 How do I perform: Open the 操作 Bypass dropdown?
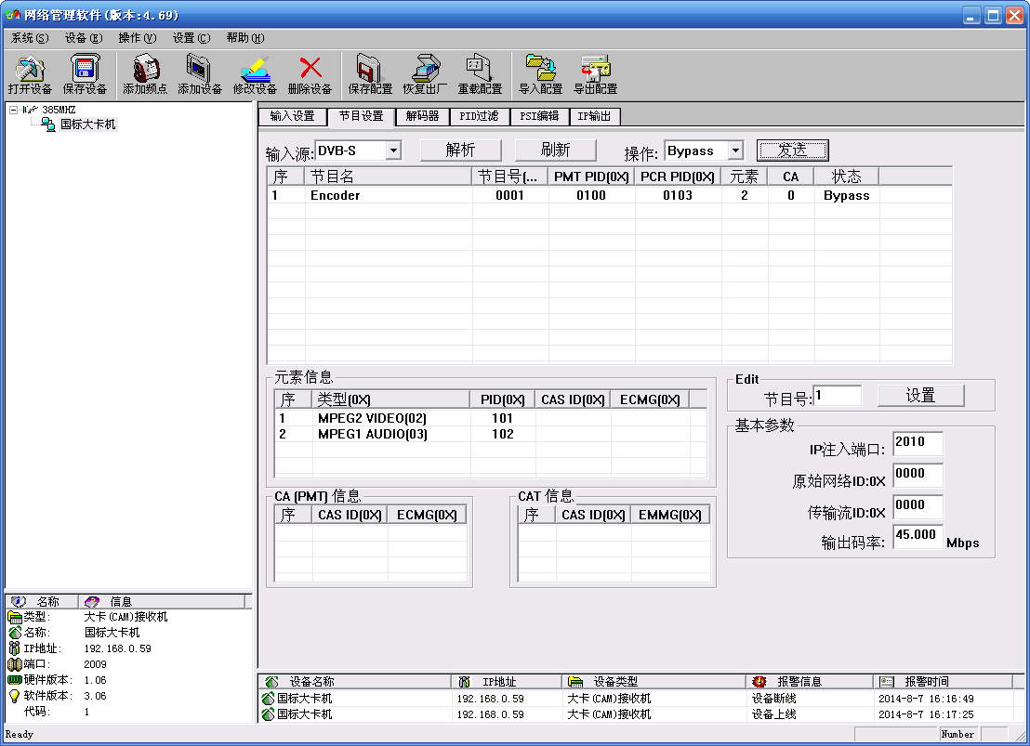[735, 151]
